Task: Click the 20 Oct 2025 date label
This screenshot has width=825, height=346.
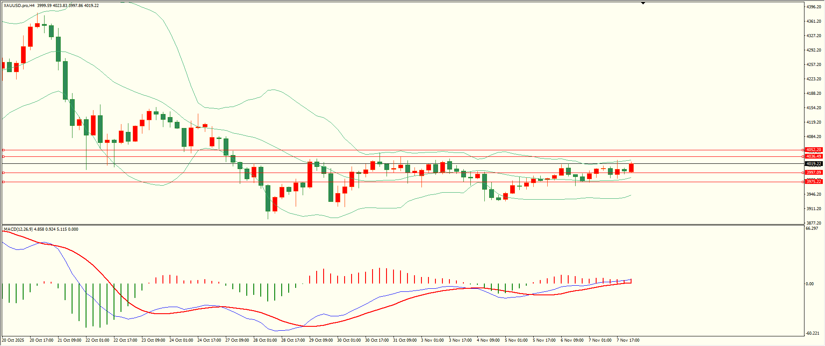Action: pos(13,340)
